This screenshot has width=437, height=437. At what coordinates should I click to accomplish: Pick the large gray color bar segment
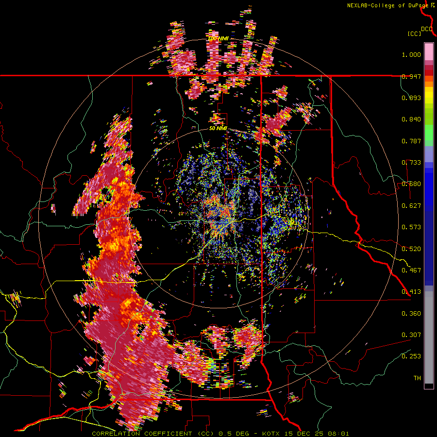pyautogui.click(x=429, y=337)
